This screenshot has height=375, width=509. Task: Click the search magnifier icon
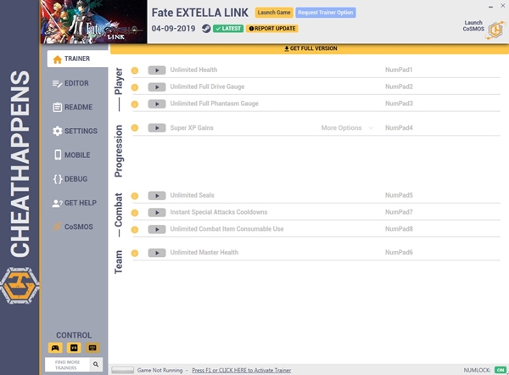pyautogui.click(x=96, y=364)
